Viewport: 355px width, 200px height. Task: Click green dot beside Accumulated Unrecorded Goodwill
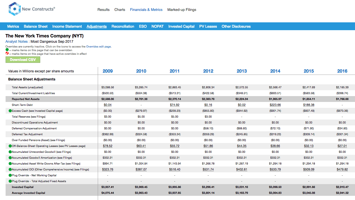(10, 152)
